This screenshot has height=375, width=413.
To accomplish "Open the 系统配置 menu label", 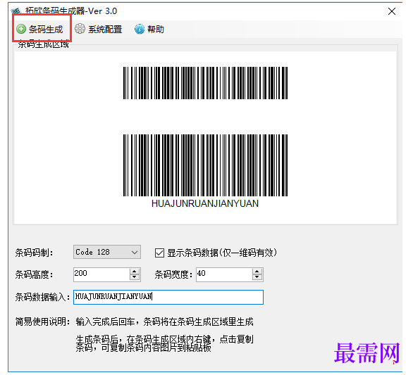I will pyautogui.click(x=105, y=29).
